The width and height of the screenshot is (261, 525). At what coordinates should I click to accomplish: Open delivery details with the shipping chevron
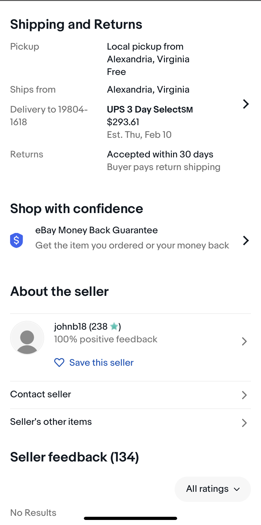246,104
